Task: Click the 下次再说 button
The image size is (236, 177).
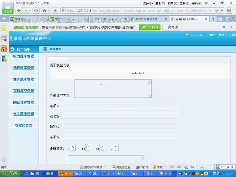Action: (171, 27)
